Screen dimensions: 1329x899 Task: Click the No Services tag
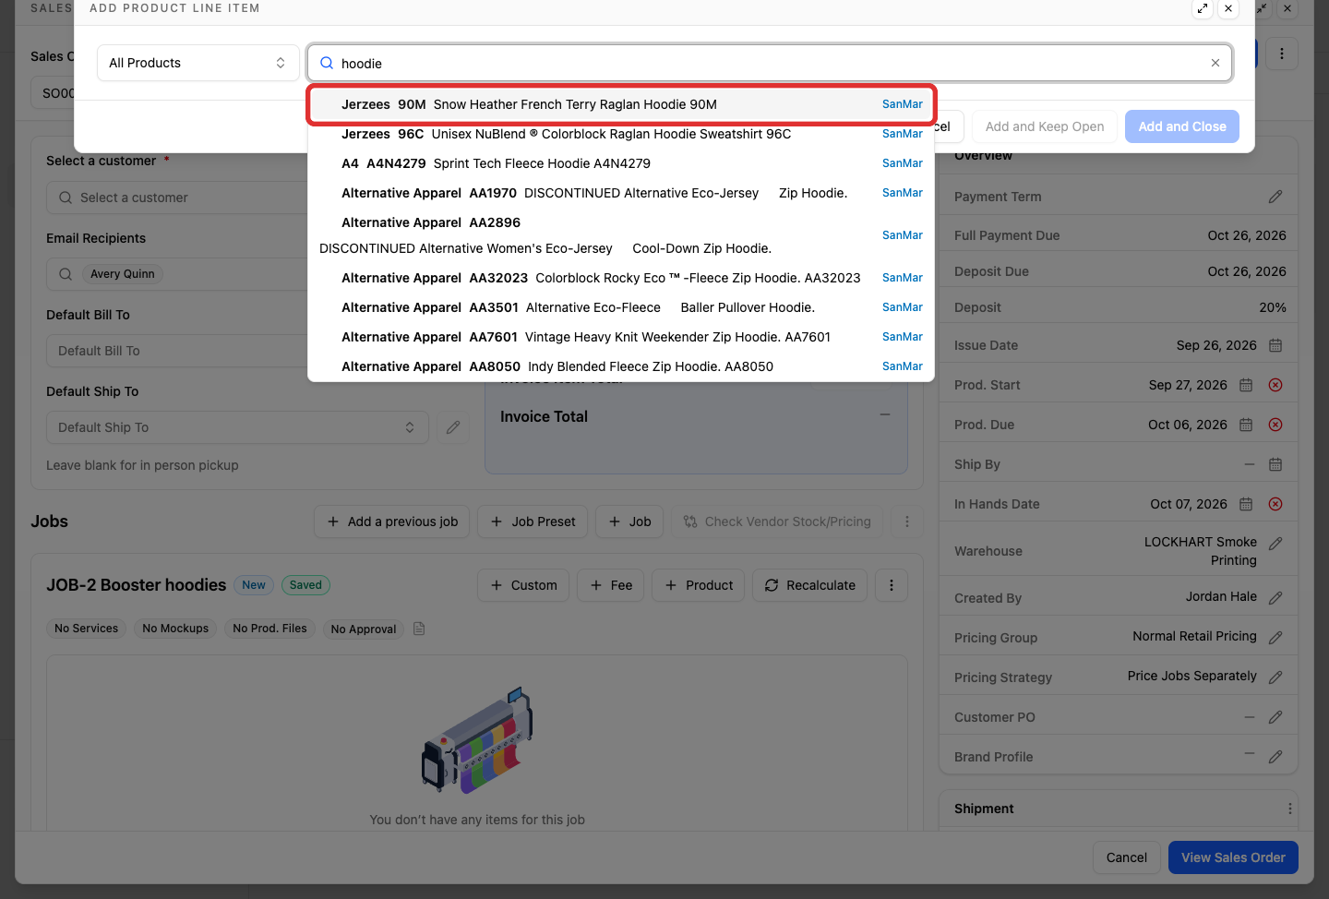86,629
